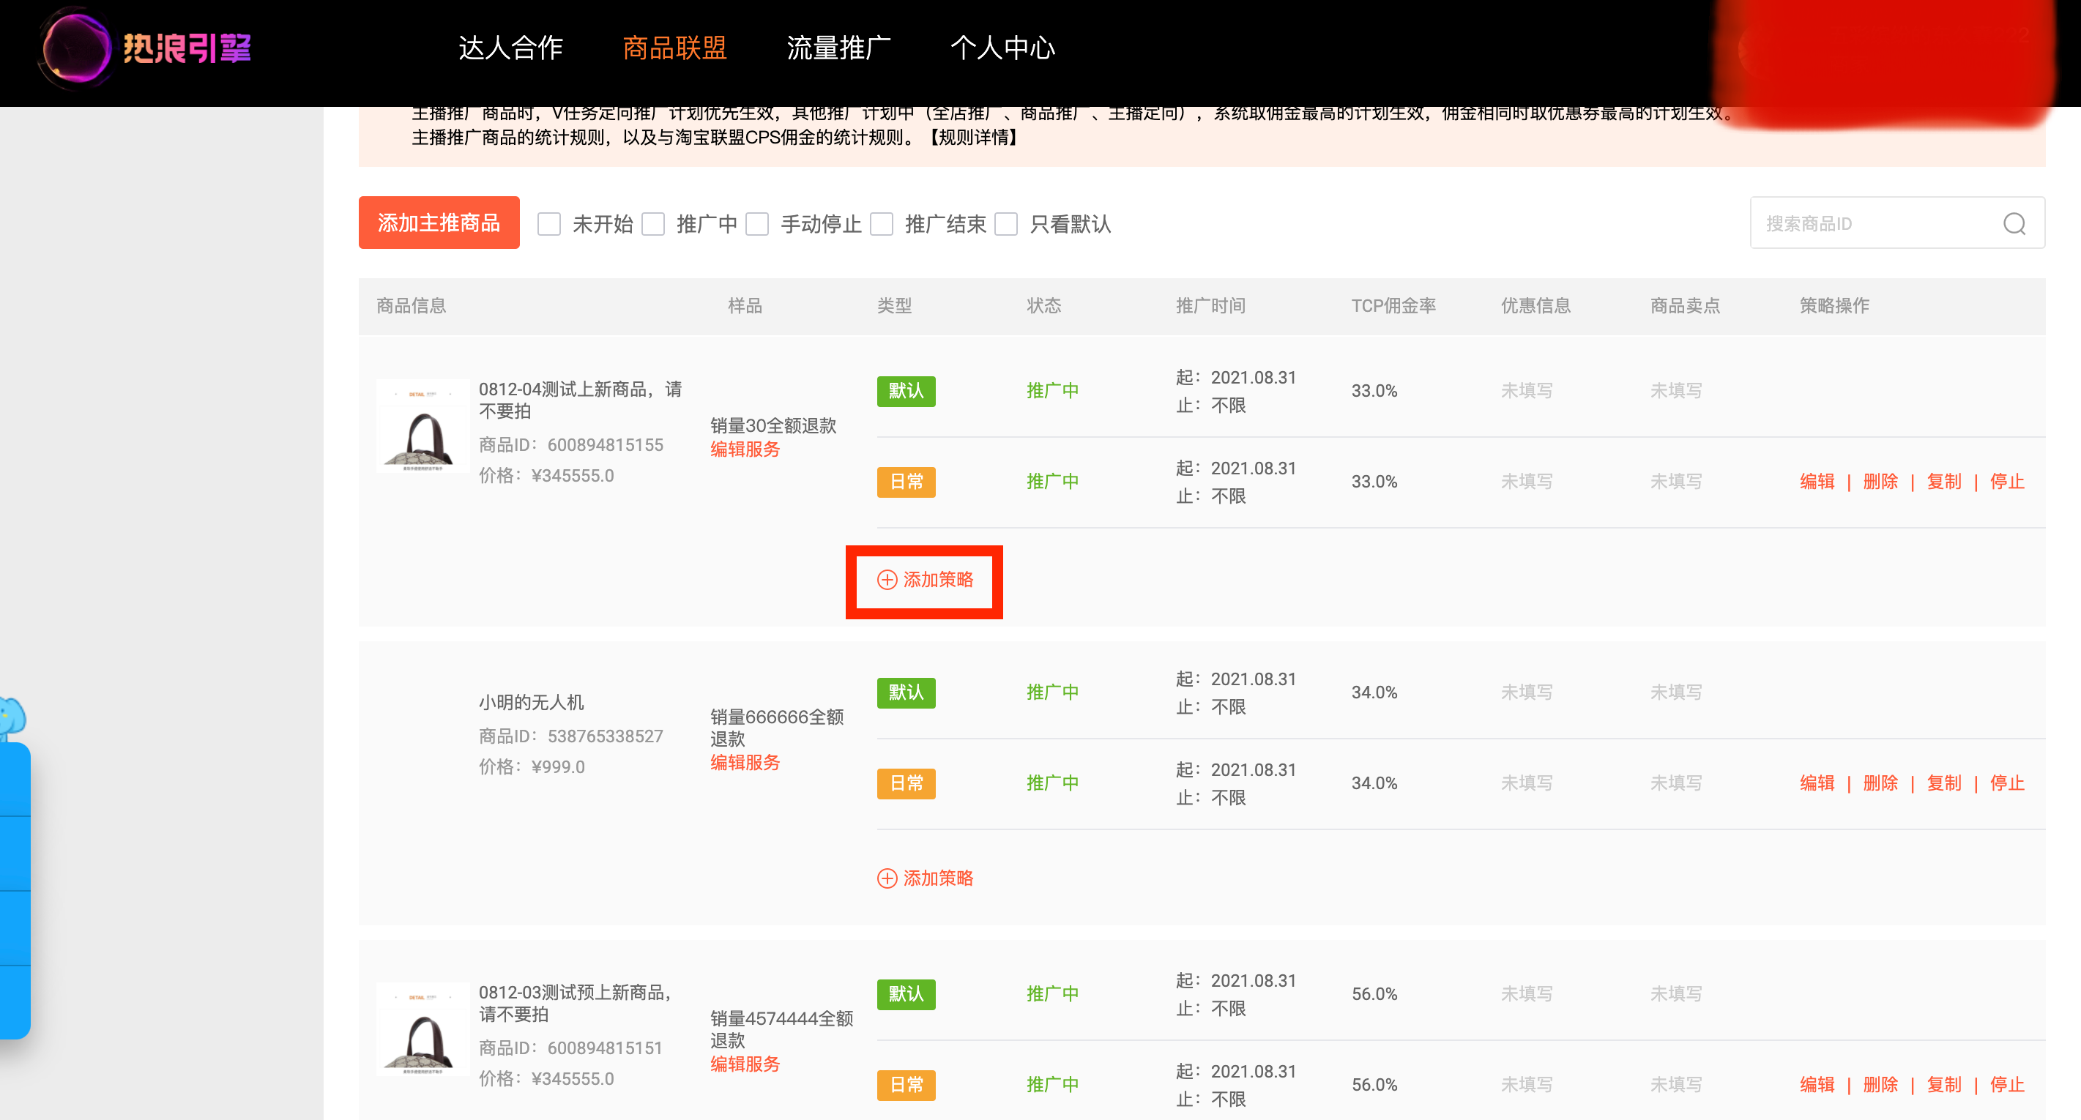The height and width of the screenshot is (1120, 2081).
Task: Click the 添加主推商品 button
Action: (439, 223)
